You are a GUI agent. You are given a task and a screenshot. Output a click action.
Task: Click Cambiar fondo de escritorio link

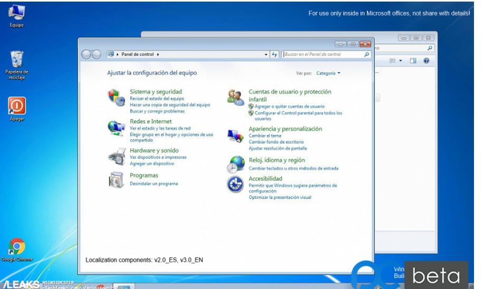pos(276,142)
